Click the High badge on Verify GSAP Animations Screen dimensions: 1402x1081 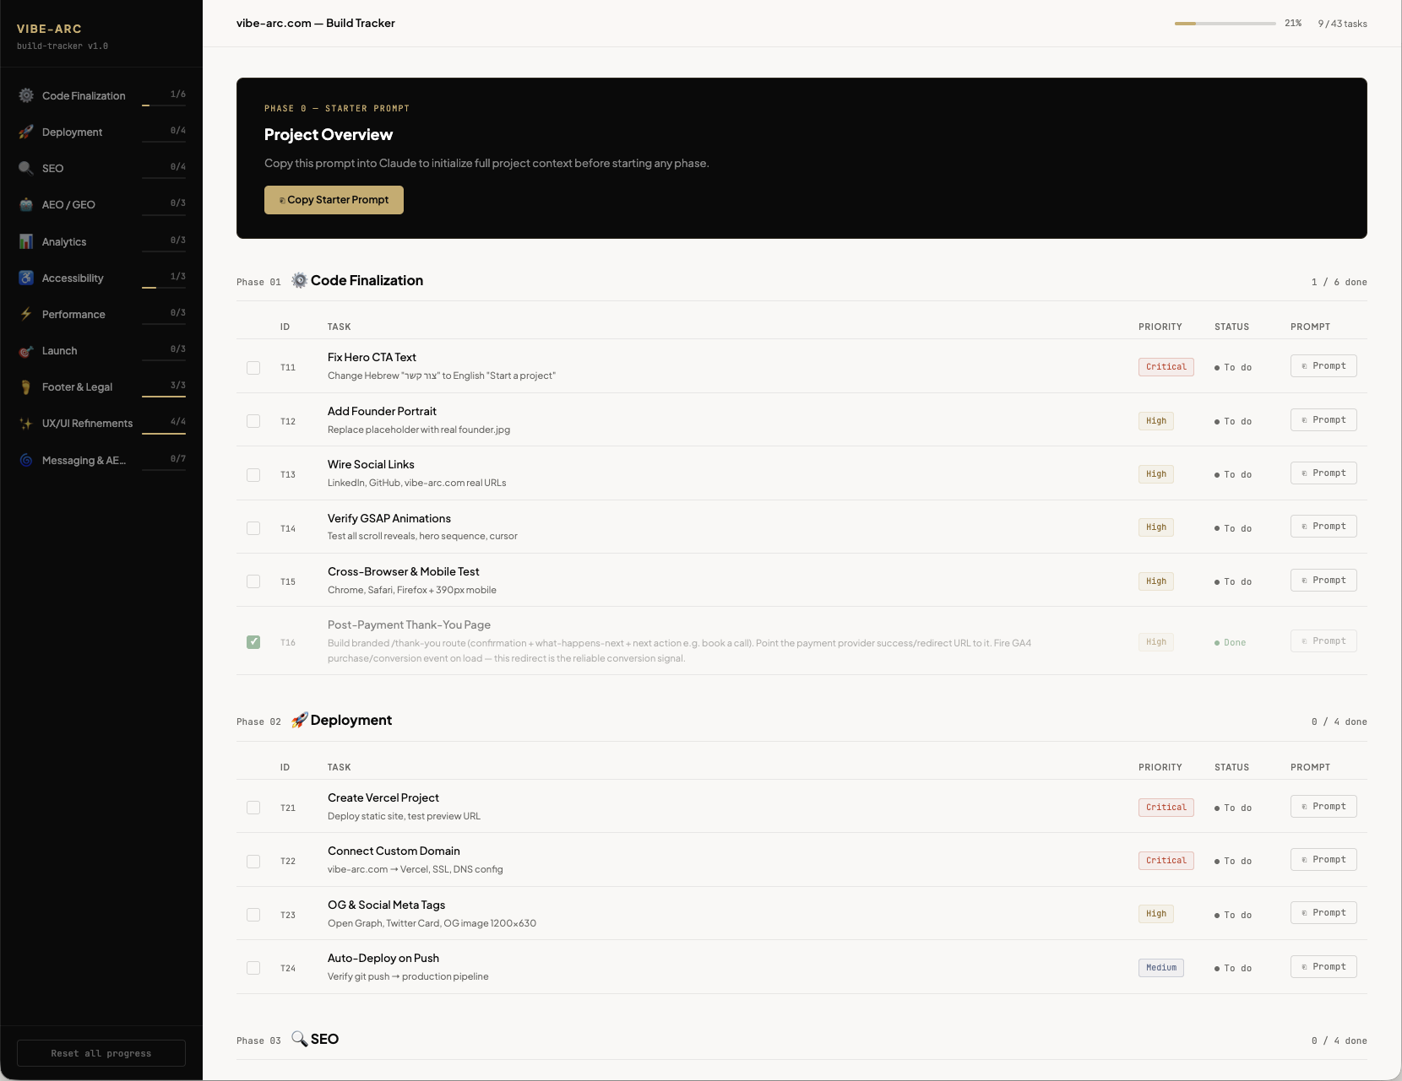click(x=1155, y=527)
